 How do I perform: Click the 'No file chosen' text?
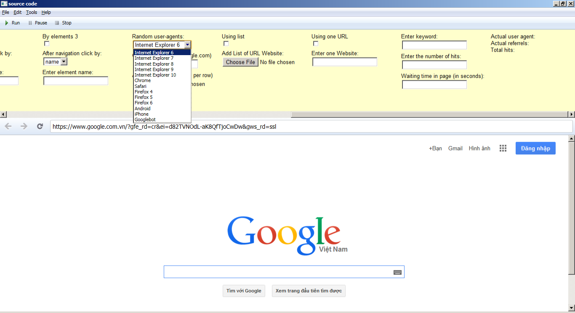click(277, 62)
